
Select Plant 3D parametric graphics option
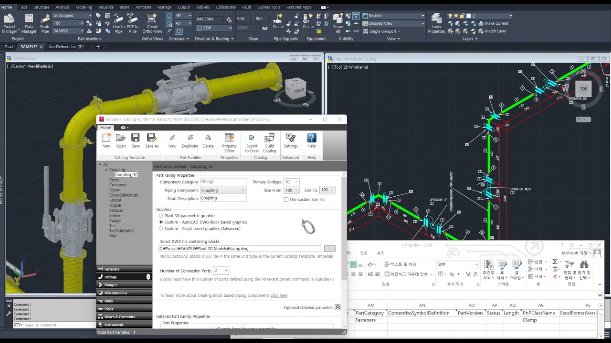tap(161, 216)
